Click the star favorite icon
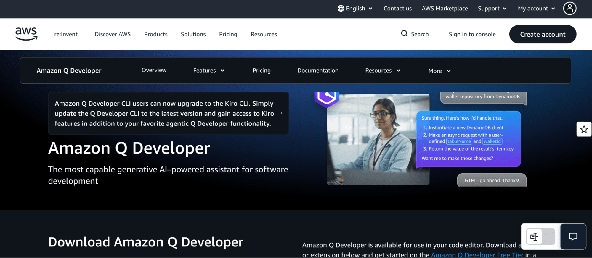This screenshot has width=592, height=258. [x=584, y=129]
